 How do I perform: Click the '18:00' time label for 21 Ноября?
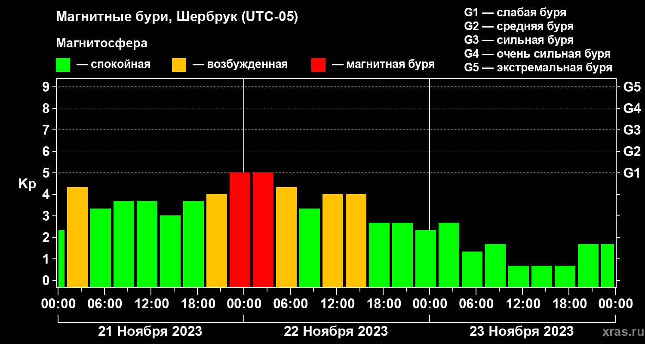pos(197,304)
